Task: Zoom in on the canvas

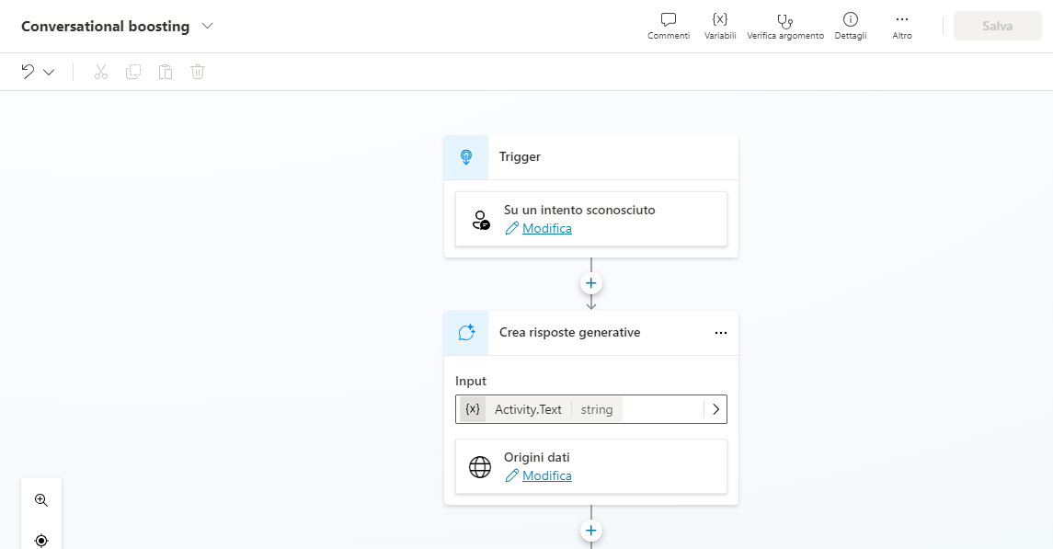Action: 41,500
